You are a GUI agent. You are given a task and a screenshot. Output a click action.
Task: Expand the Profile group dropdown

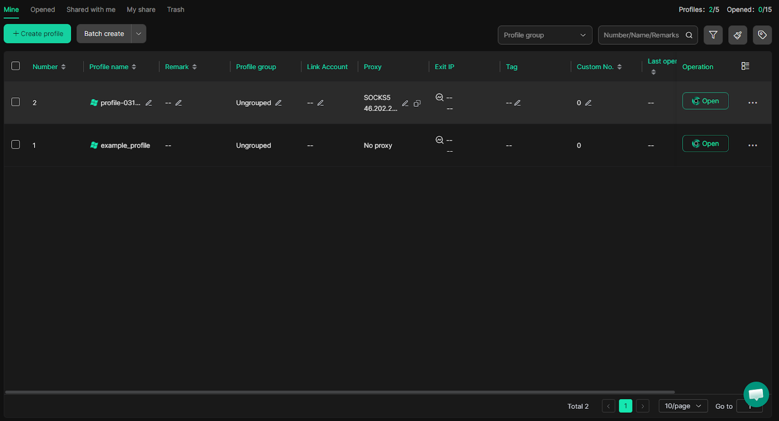point(544,35)
